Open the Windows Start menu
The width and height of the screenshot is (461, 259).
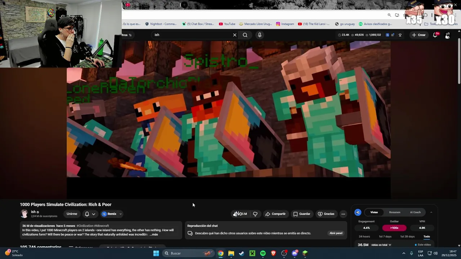[x=156, y=253]
